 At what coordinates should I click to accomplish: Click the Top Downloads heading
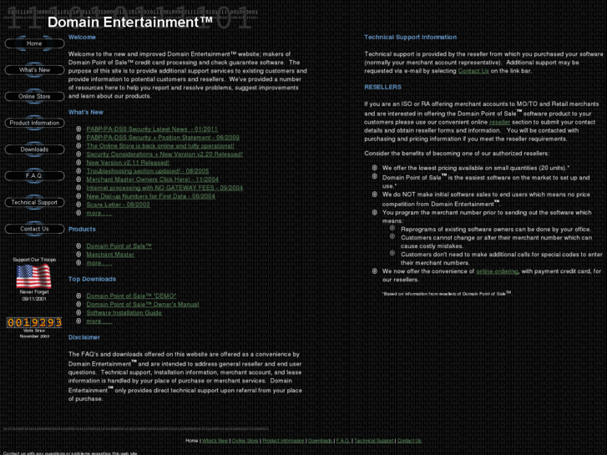pyautogui.click(x=92, y=279)
